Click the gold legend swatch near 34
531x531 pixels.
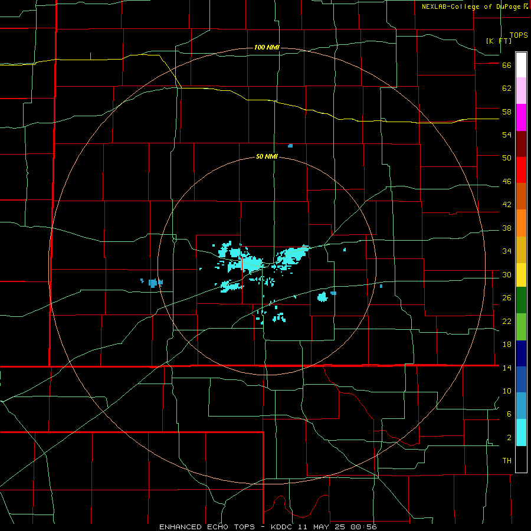point(521,250)
